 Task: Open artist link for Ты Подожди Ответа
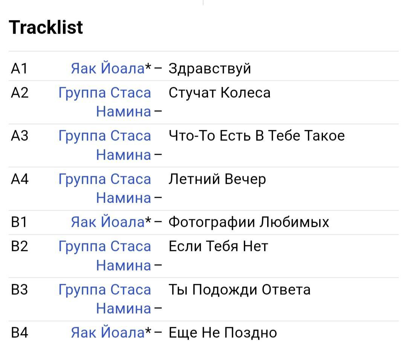(x=105, y=290)
